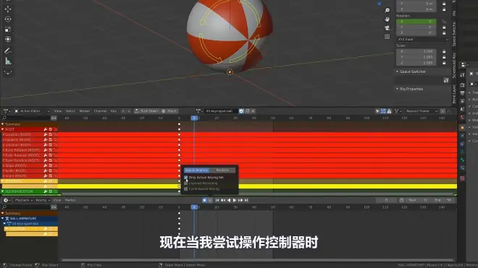Click the new action duplicate icon
This screenshot has width=478, height=268.
point(247,111)
